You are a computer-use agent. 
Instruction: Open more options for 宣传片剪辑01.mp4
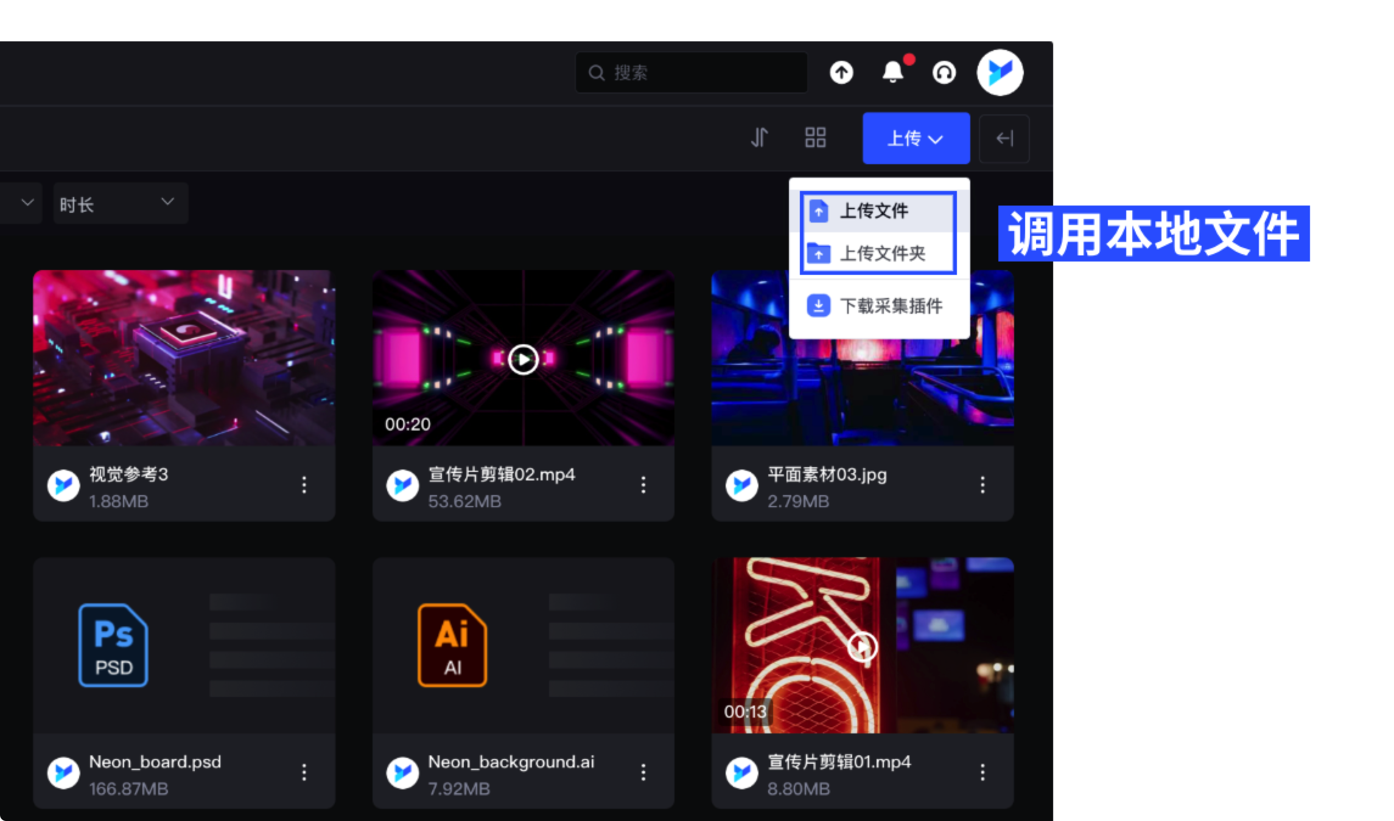pos(982,772)
